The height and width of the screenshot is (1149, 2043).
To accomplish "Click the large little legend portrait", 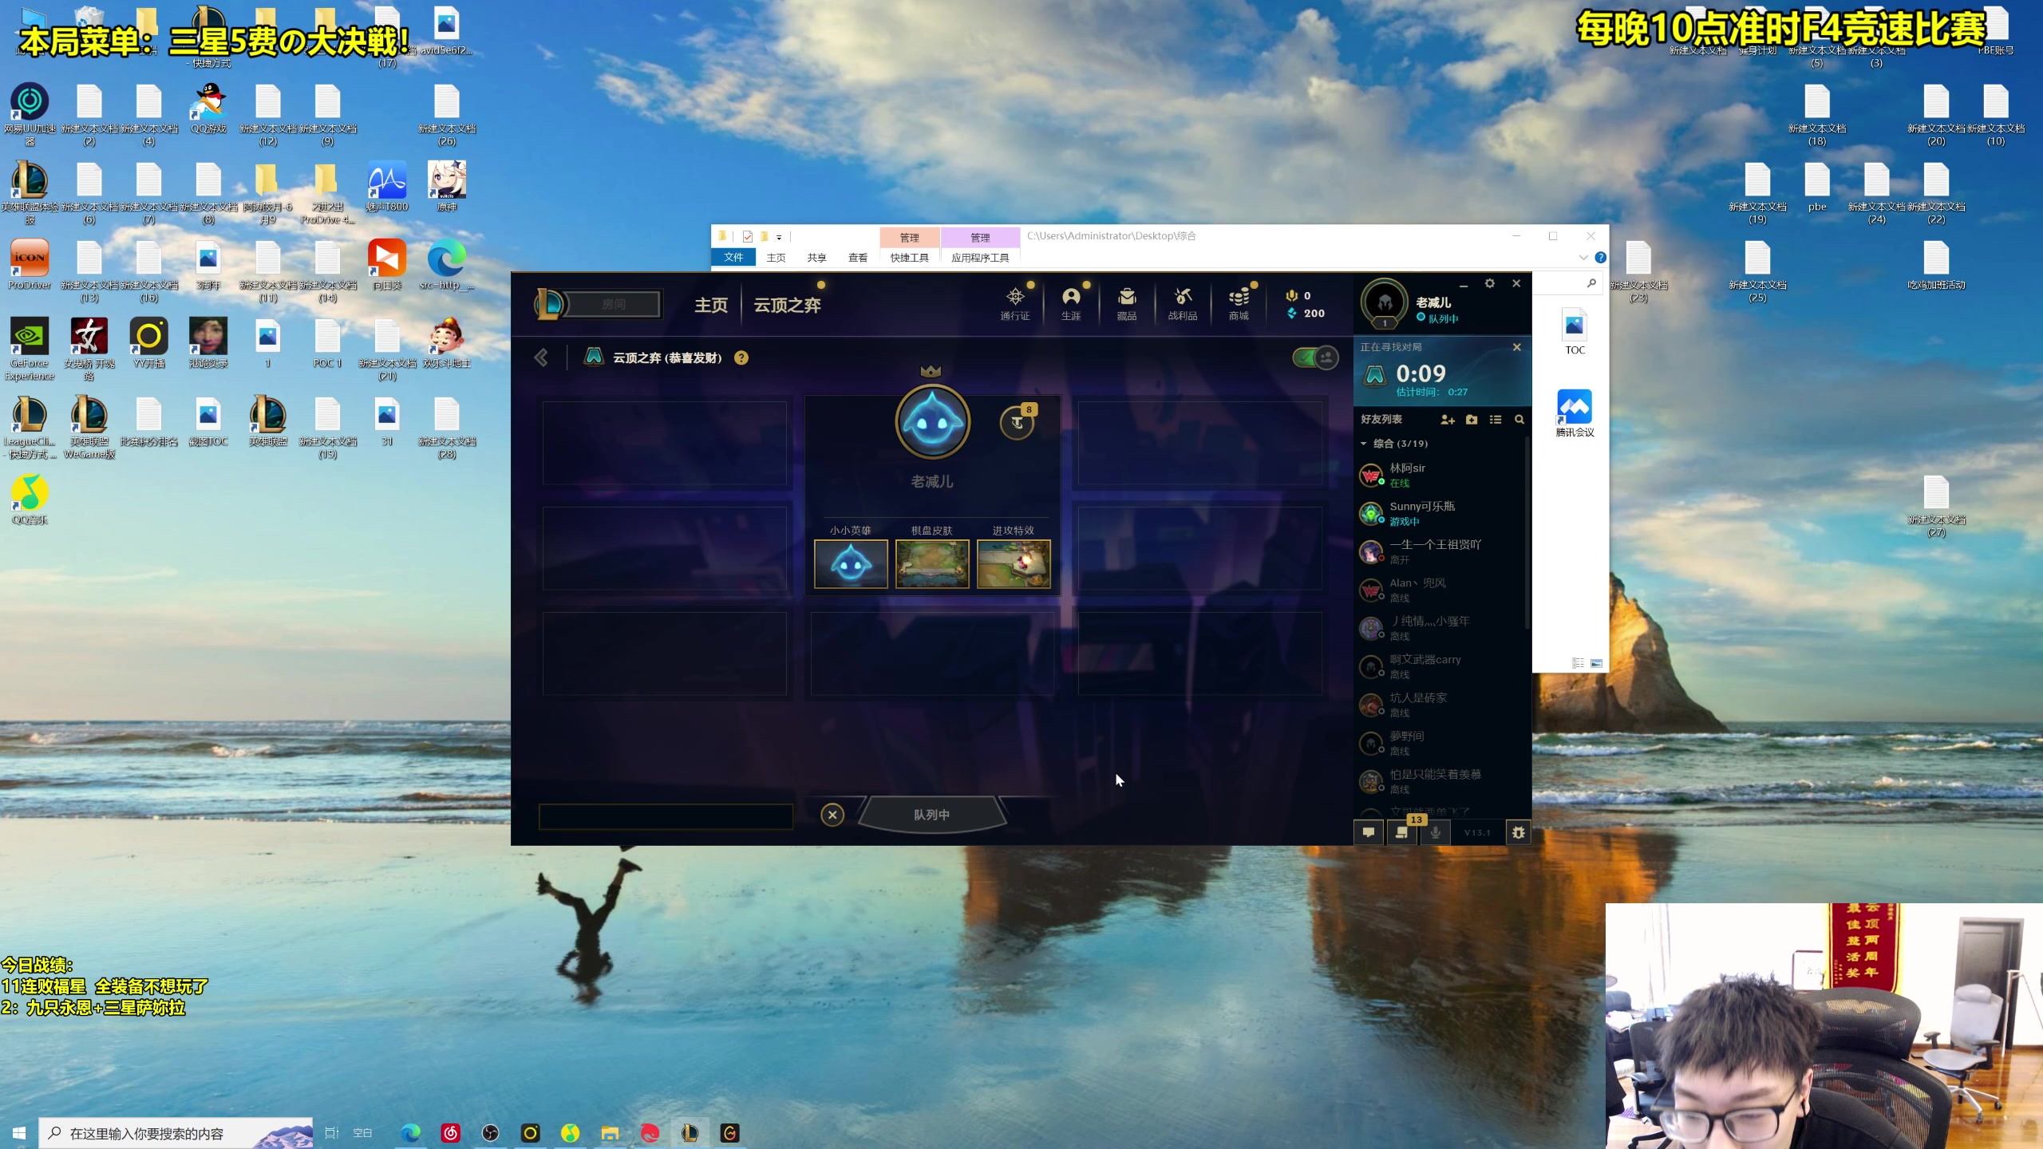I will click(932, 421).
